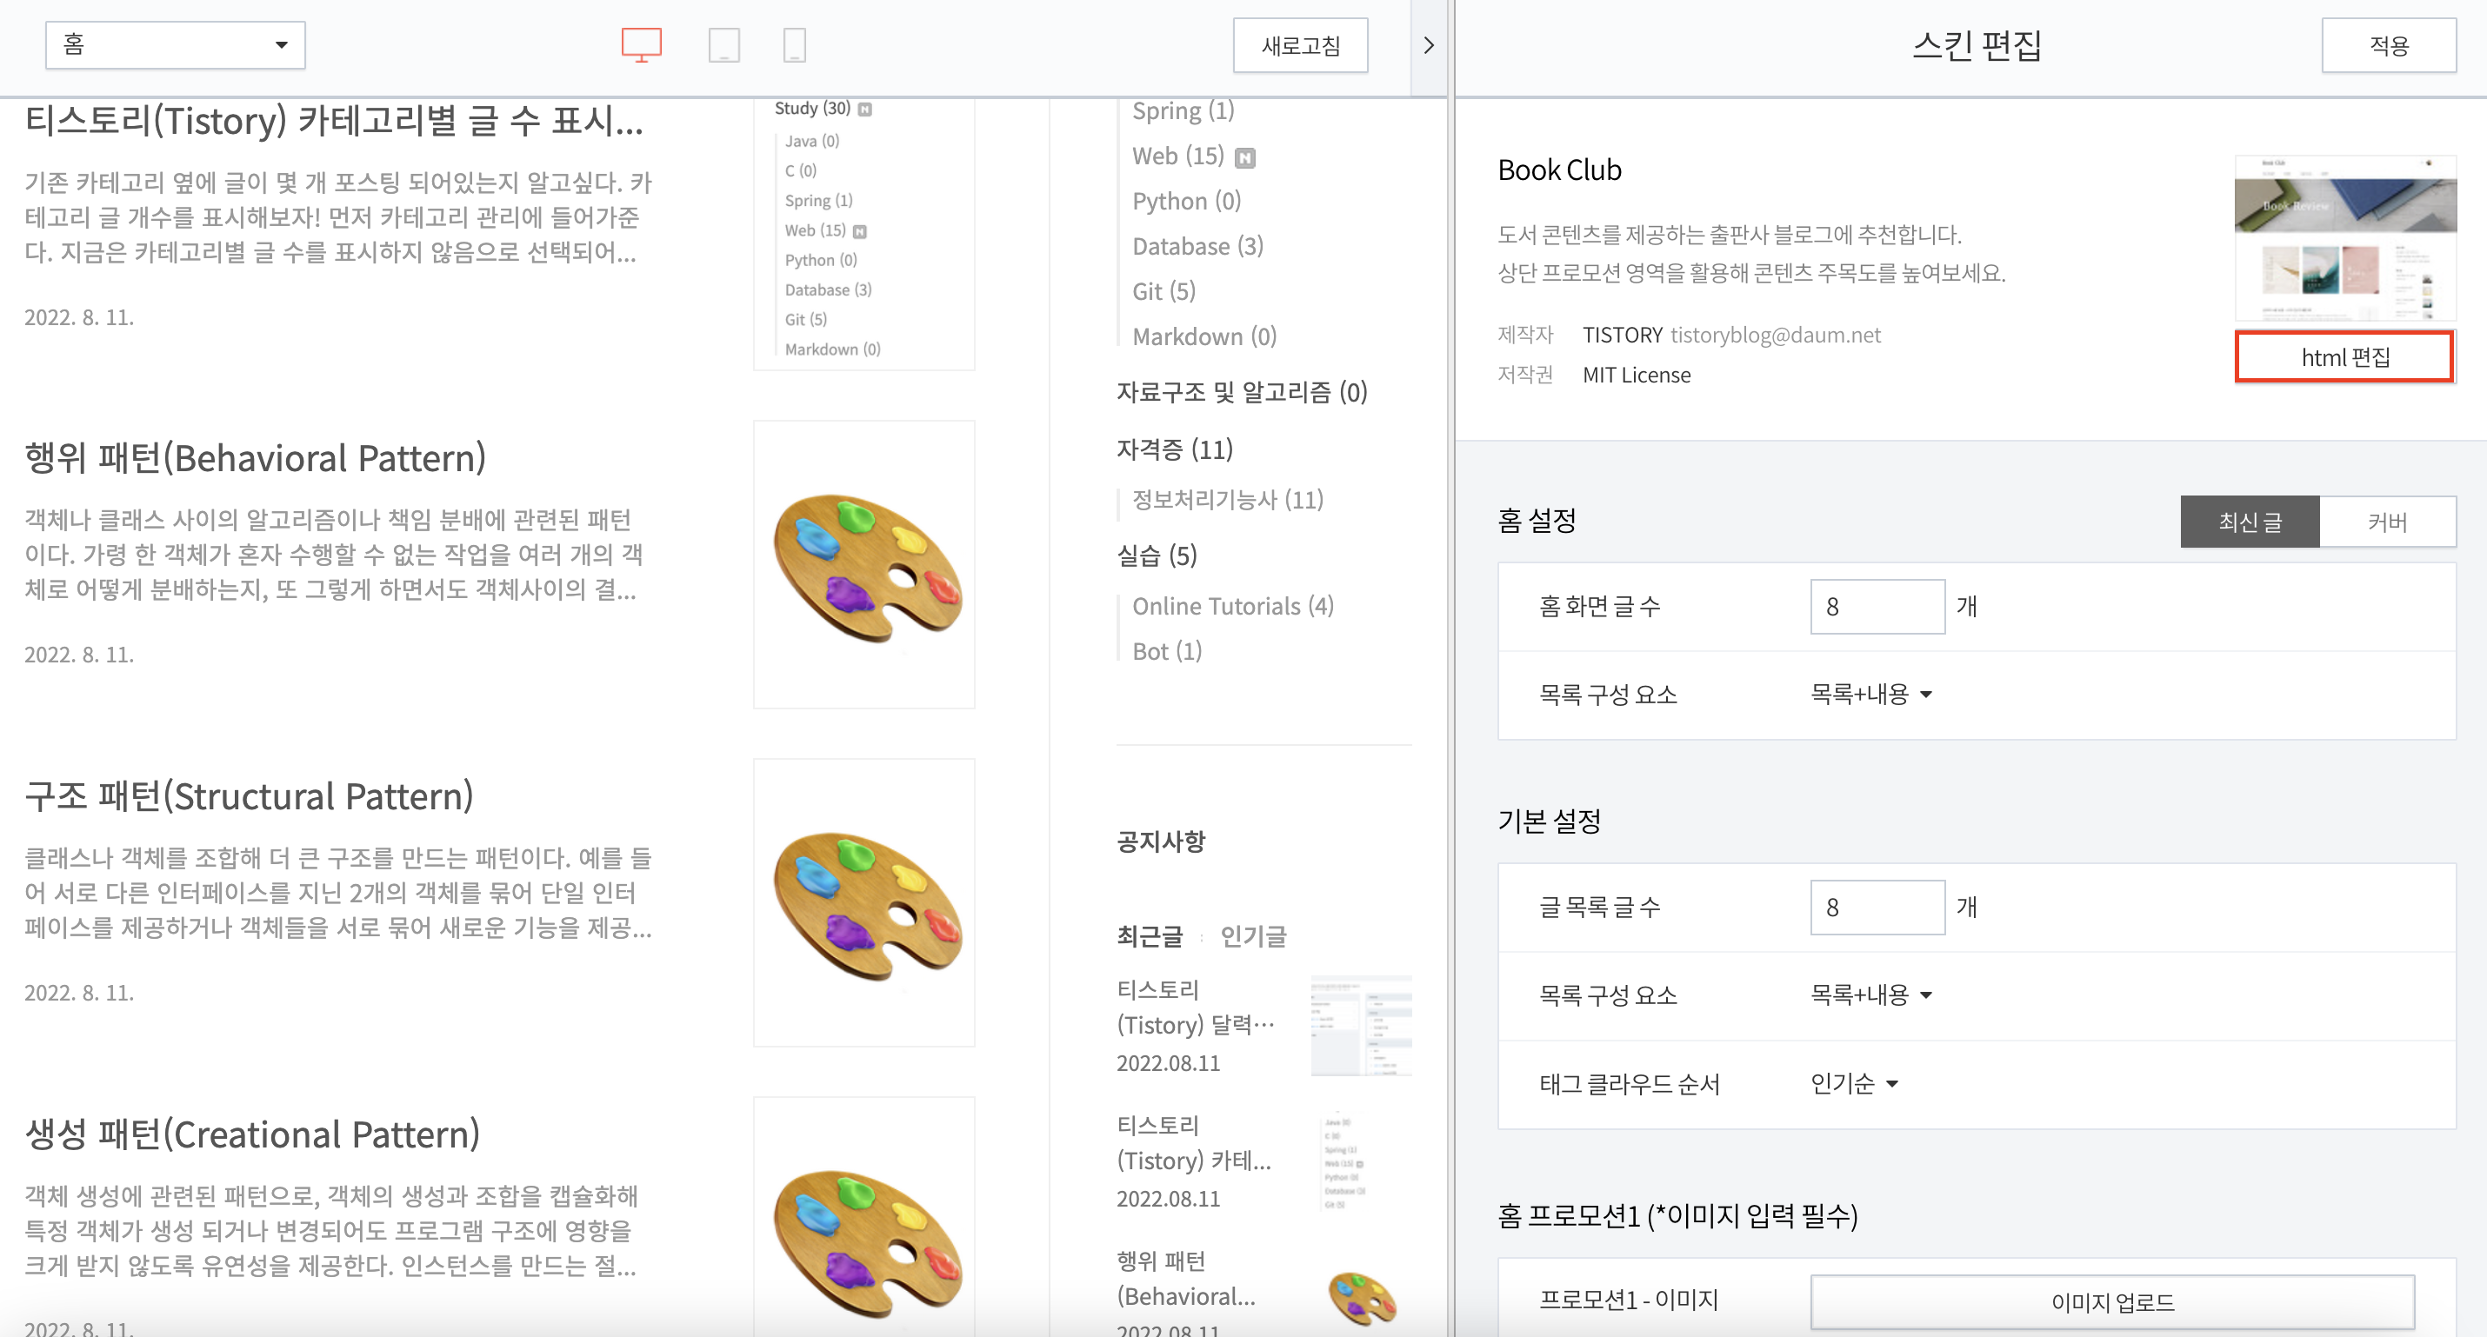Image resolution: width=2487 pixels, height=1337 pixels.
Task: Click 이미지 업로드 for 프로모션1
Action: tap(2111, 1302)
